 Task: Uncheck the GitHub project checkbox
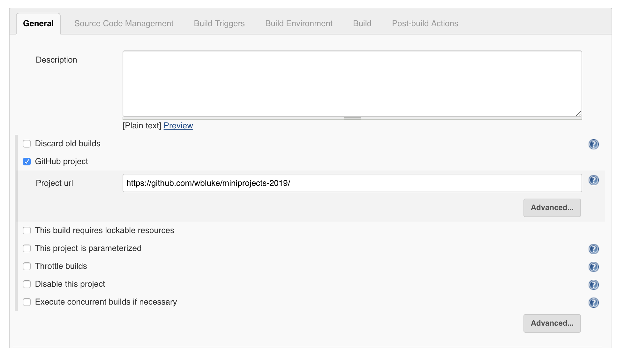tap(27, 162)
